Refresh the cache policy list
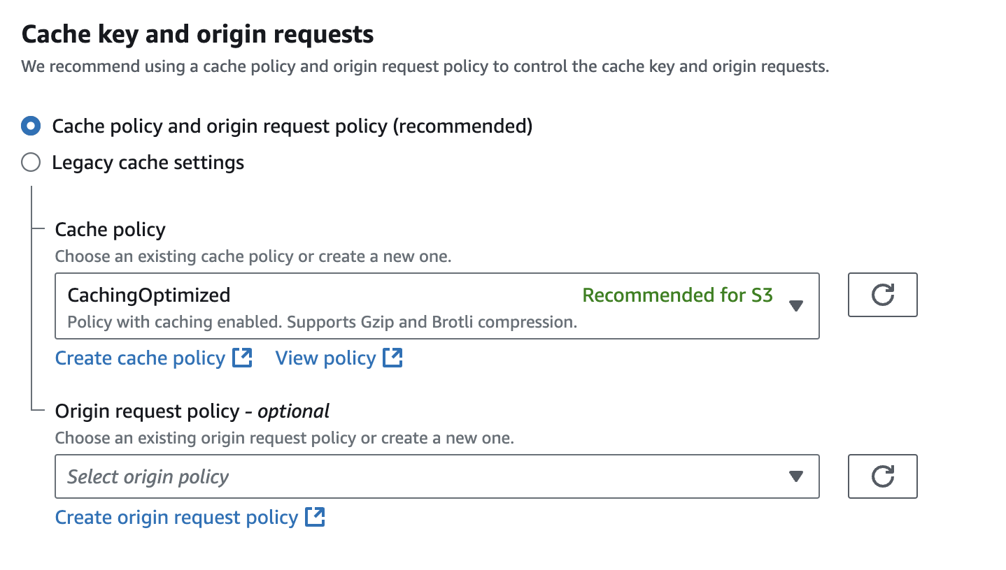Viewport: 1006px width, 570px height. pos(882,295)
